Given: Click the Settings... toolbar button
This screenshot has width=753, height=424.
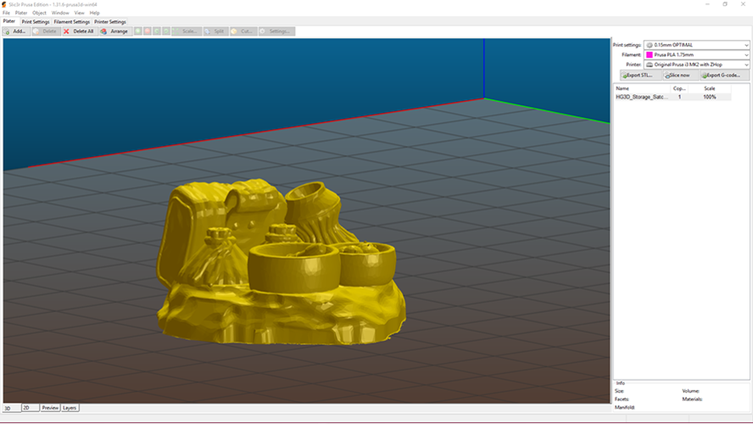Looking at the screenshot, I should click(276, 31).
